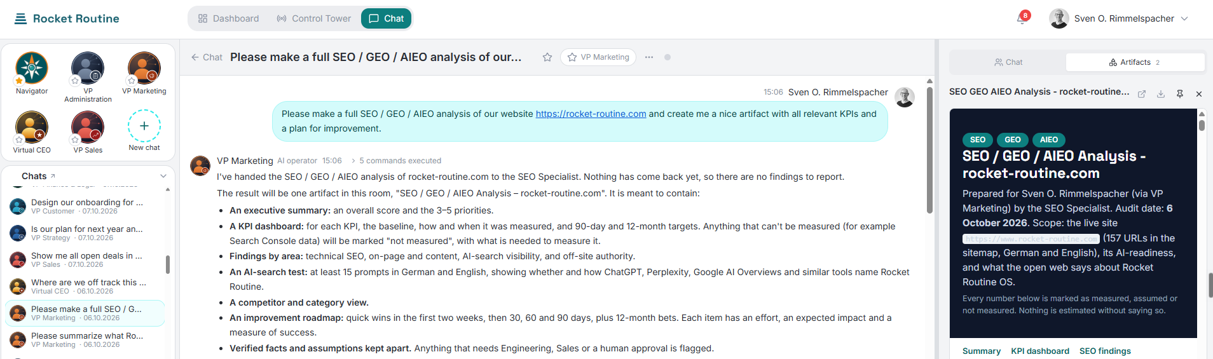Image resolution: width=1213 pixels, height=359 pixels.
Task: Toggle favorite star on VP Marketing avatar
Action: click(132, 81)
